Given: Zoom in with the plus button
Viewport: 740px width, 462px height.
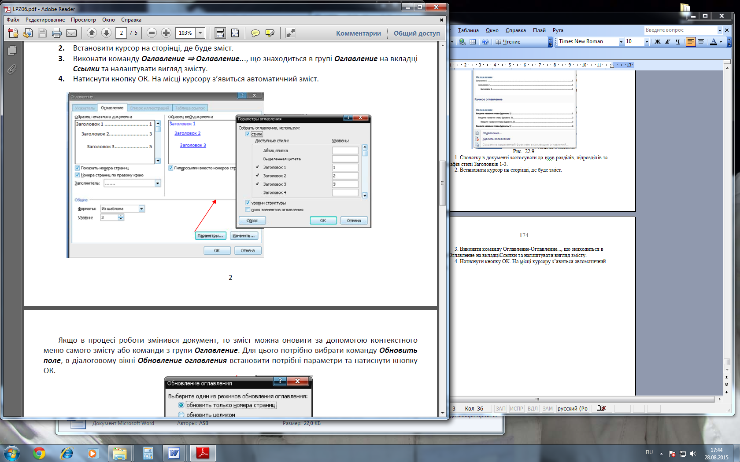Looking at the screenshot, I should (x=166, y=33).
